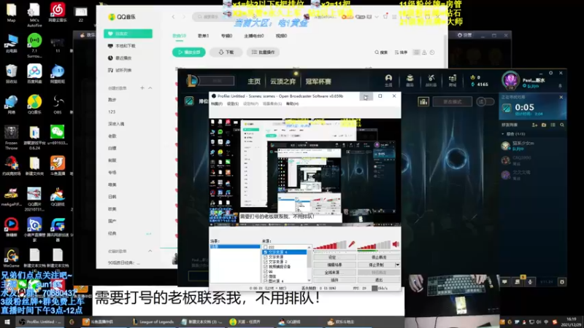Open the League store (商城) icon
The height and width of the screenshot is (328, 584).
click(x=453, y=80)
